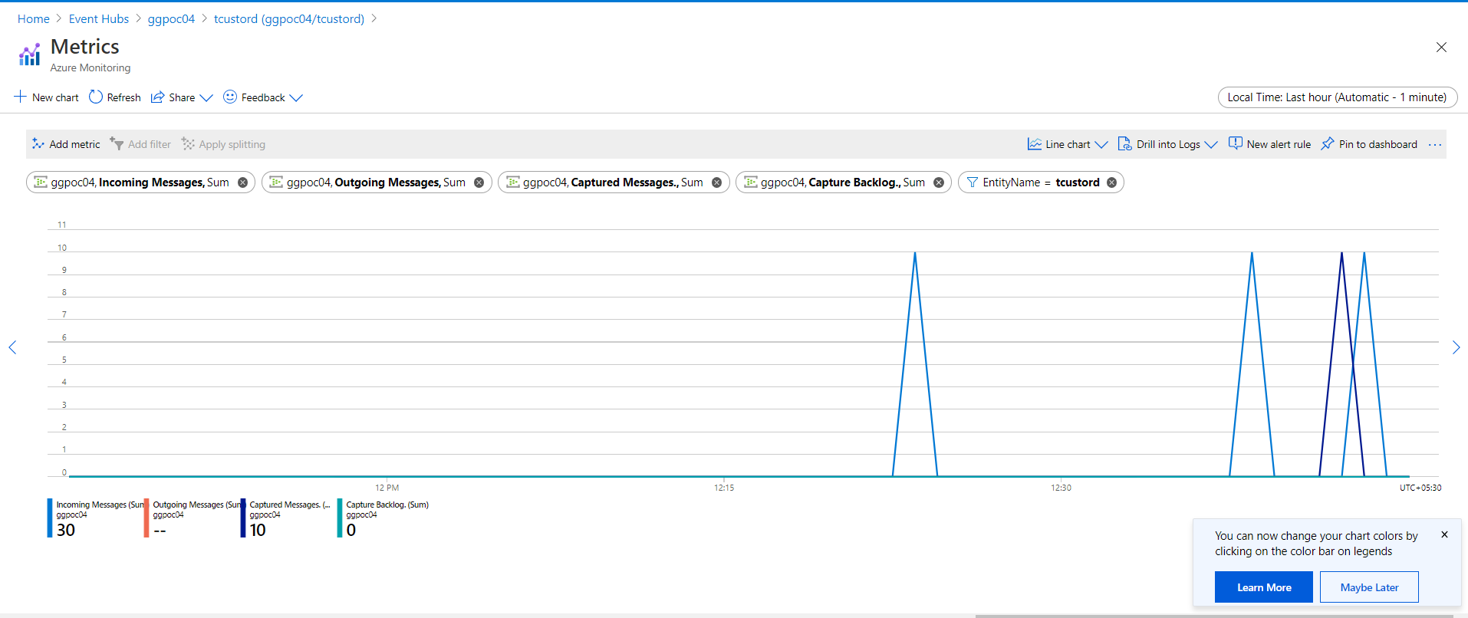Image resolution: width=1468 pixels, height=618 pixels.
Task: Expand the Feedback dropdown chevron
Action: point(296,98)
